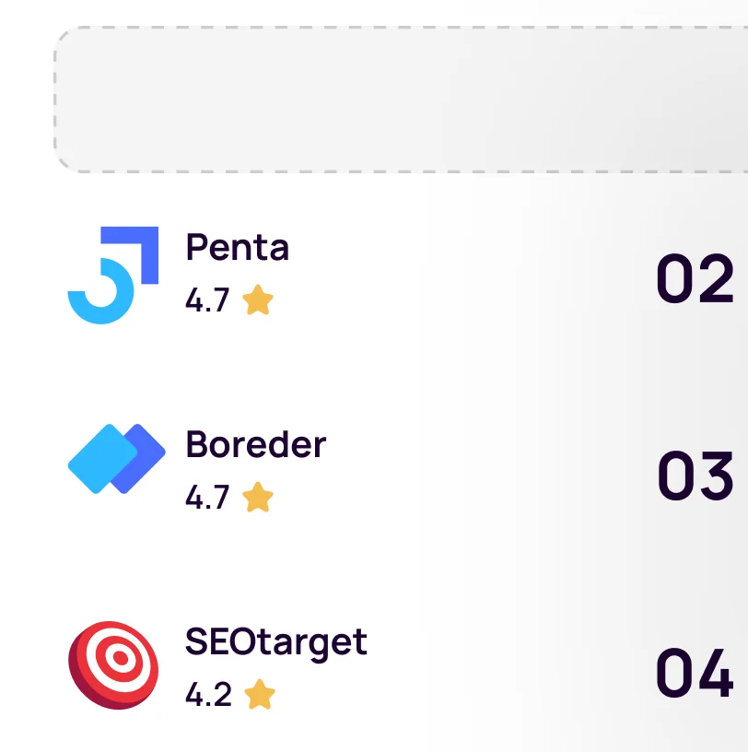Click the SEOtarget bullseye logo
Image resolution: width=748 pixels, height=752 pixels.
[x=114, y=664]
